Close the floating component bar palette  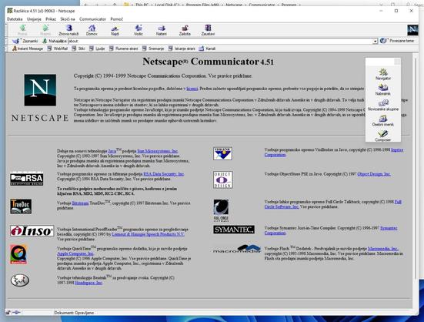click(x=397, y=62)
